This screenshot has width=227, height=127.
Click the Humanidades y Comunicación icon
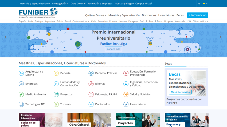pyautogui.click(x=56, y=84)
